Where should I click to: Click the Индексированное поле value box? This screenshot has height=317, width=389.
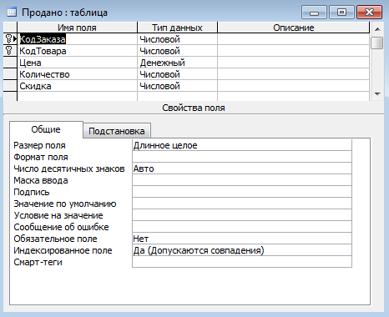click(242, 250)
